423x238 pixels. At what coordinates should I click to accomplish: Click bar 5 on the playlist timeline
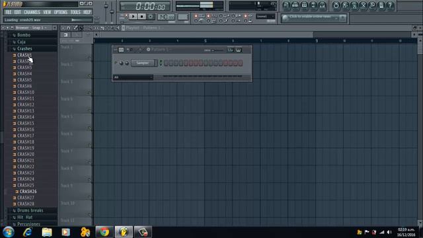tap(206, 41)
